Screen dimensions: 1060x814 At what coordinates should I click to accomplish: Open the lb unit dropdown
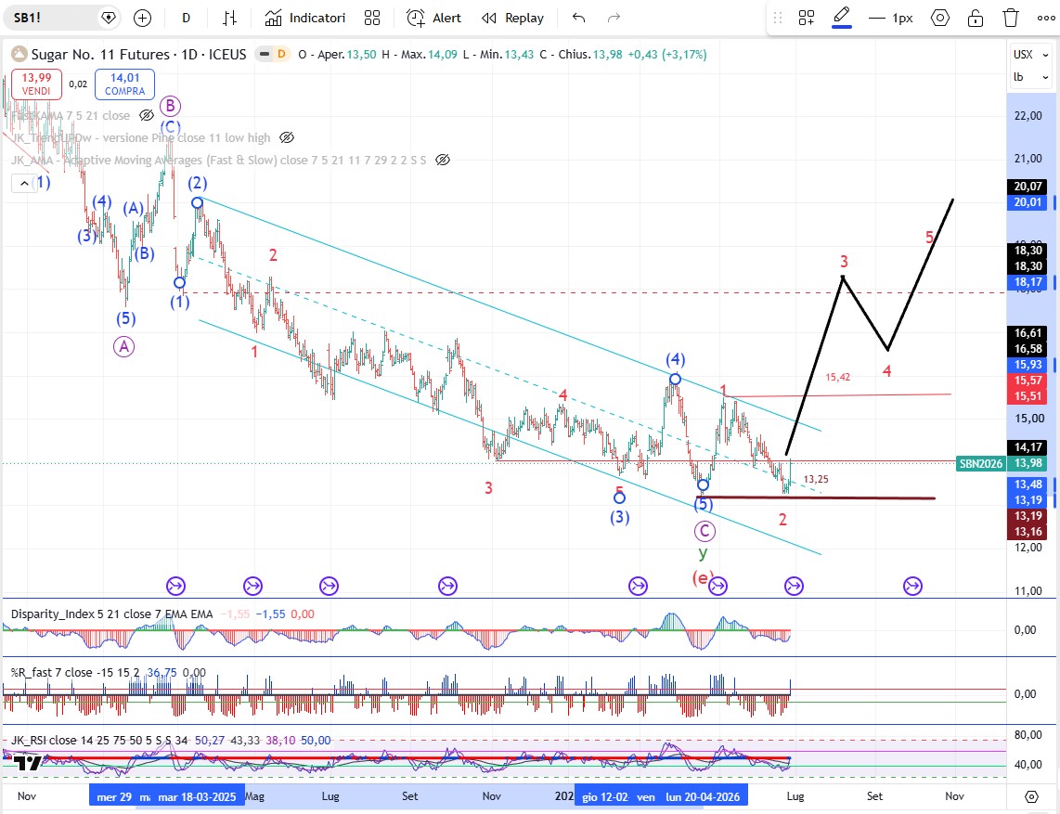click(1031, 77)
